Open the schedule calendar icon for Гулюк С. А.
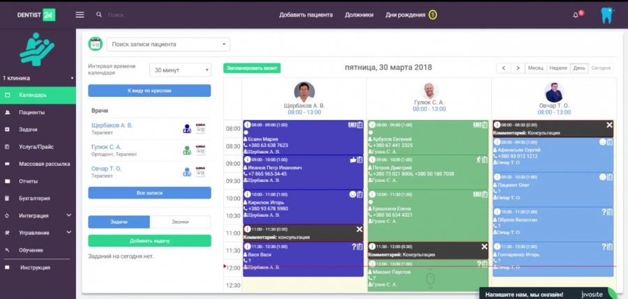 coord(201,150)
